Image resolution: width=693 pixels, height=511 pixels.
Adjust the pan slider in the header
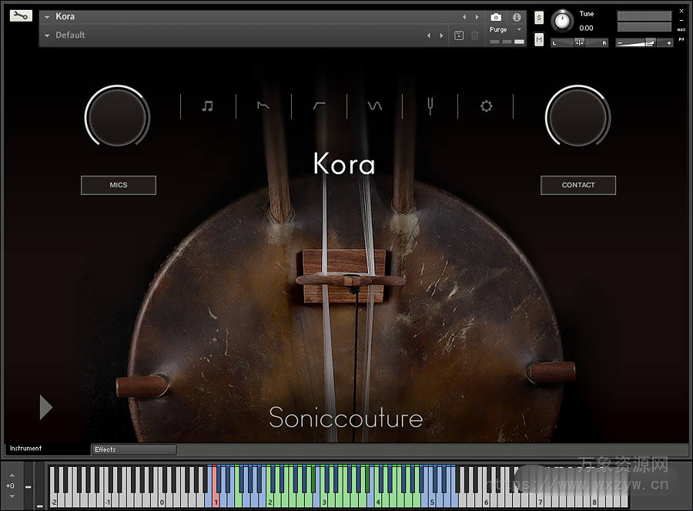tap(579, 42)
